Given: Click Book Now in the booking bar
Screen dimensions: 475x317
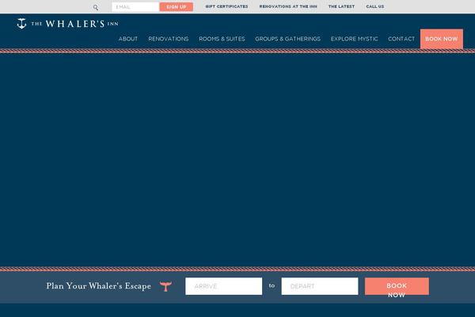Looking at the screenshot, I should click(x=397, y=286).
